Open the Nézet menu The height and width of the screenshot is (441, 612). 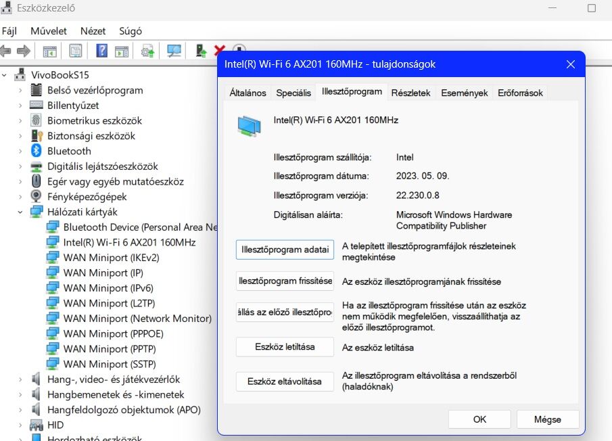pyautogui.click(x=93, y=31)
